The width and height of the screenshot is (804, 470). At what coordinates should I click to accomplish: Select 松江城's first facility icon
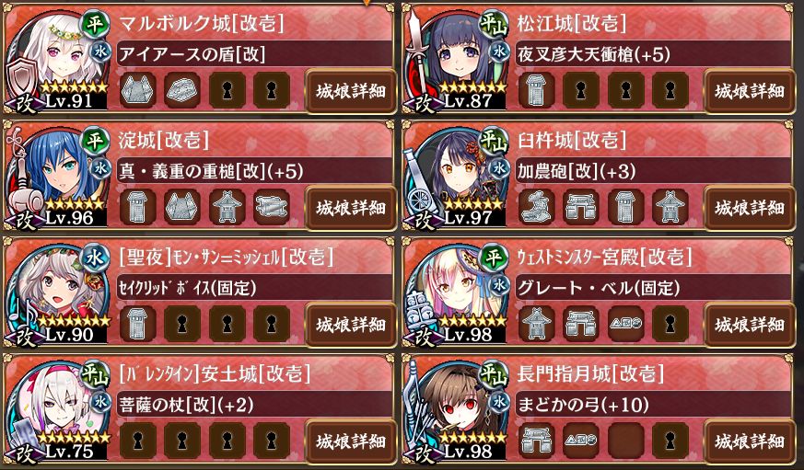point(536,91)
